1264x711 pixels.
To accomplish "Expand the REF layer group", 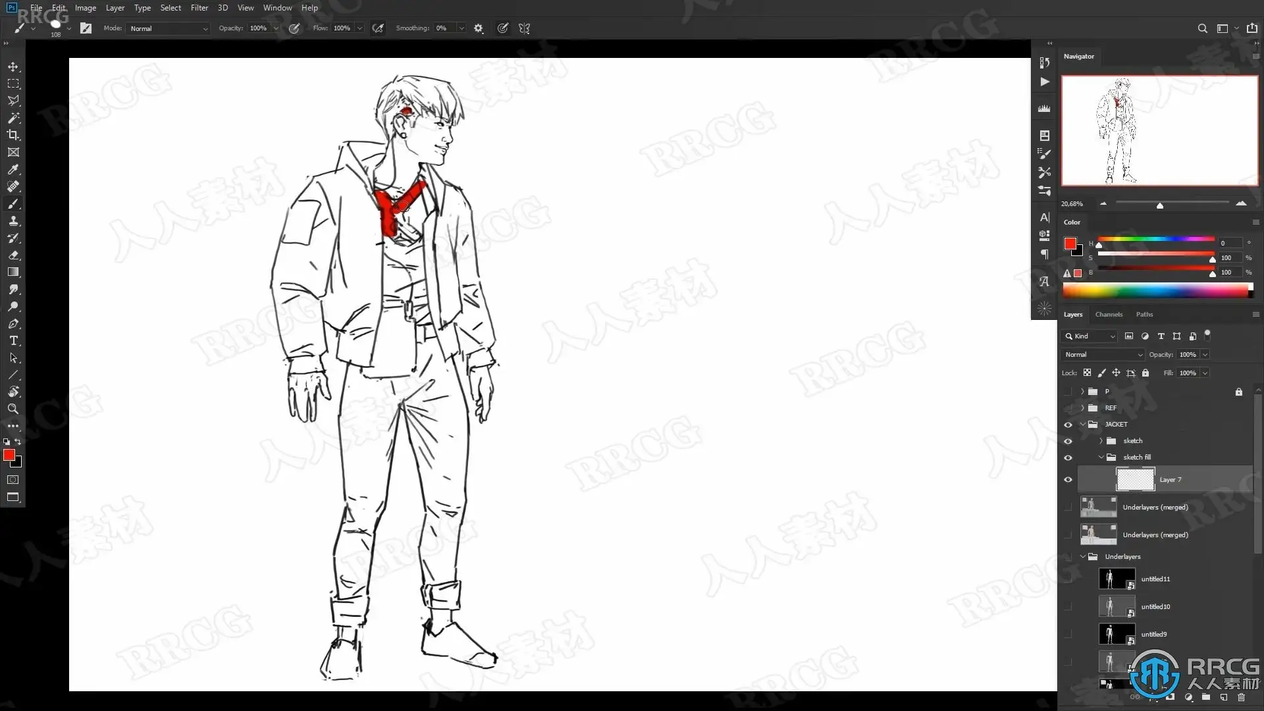I will [1082, 408].
